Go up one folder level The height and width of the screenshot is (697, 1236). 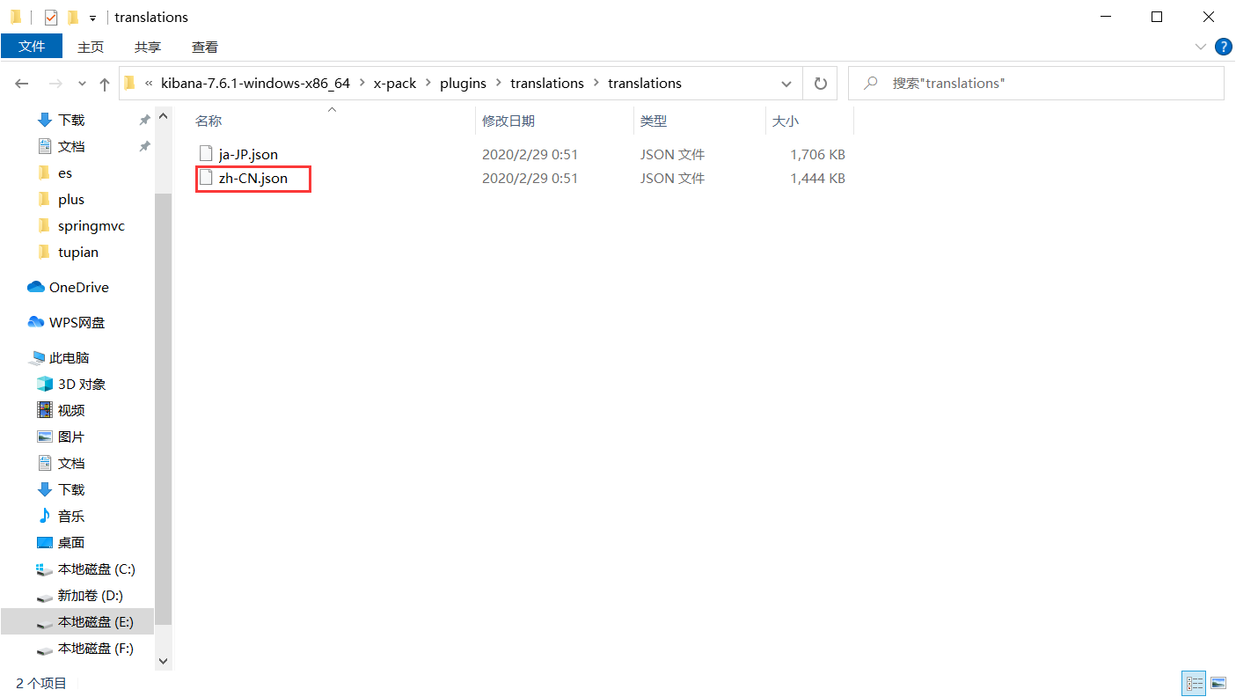pos(105,84)
